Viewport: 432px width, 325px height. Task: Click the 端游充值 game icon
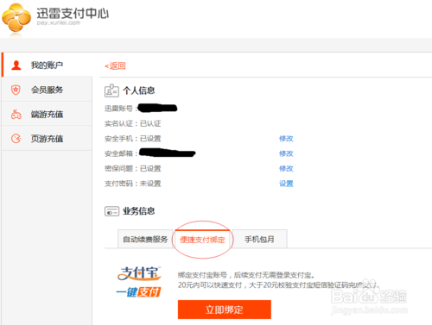pos(16,115)
